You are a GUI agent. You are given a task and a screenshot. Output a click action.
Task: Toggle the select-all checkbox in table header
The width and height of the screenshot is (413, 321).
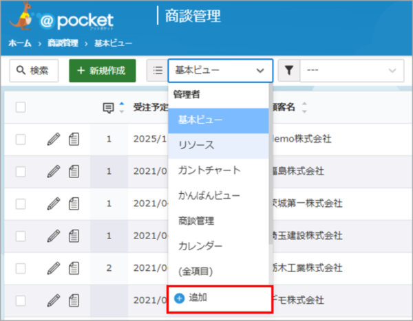point(21,107)
